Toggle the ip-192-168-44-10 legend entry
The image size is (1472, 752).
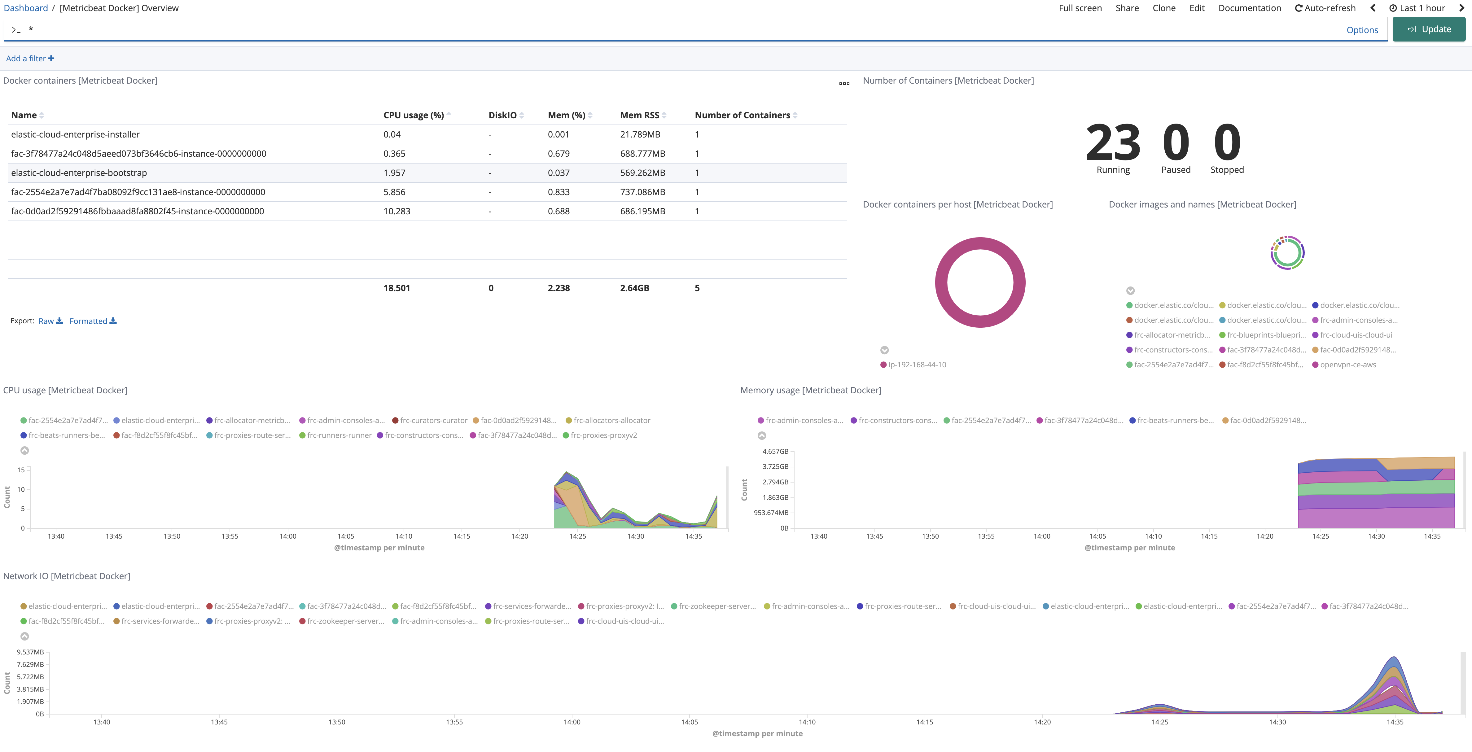(913, 364)
